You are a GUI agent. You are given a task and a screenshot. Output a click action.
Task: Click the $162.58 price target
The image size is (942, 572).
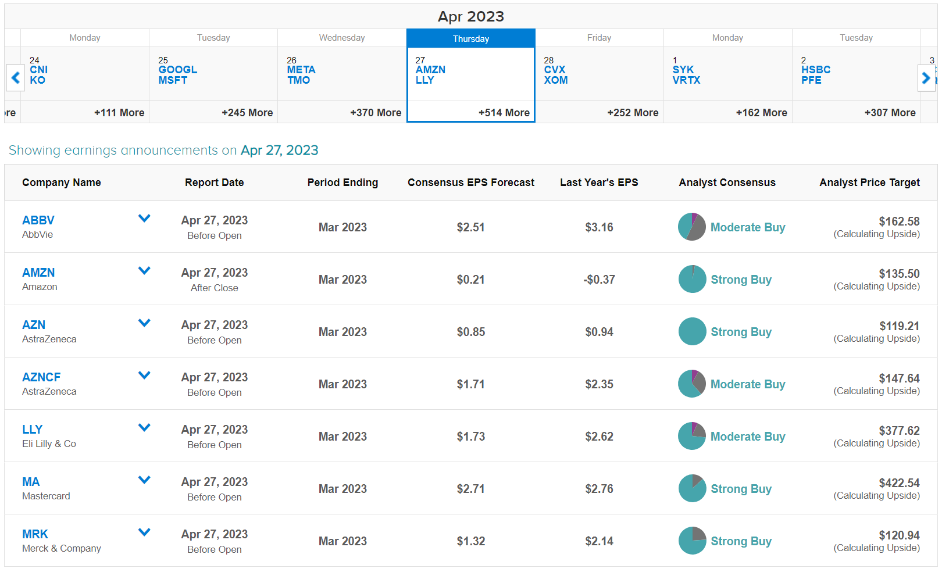tap(899, 221)
